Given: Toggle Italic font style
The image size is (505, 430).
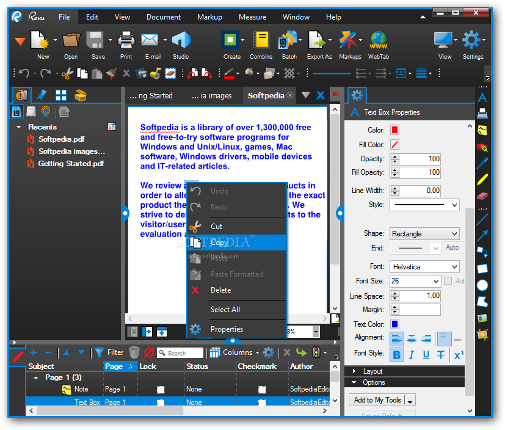Looking at the screenshot, I should pyautogui.click(x=412, y=355).
